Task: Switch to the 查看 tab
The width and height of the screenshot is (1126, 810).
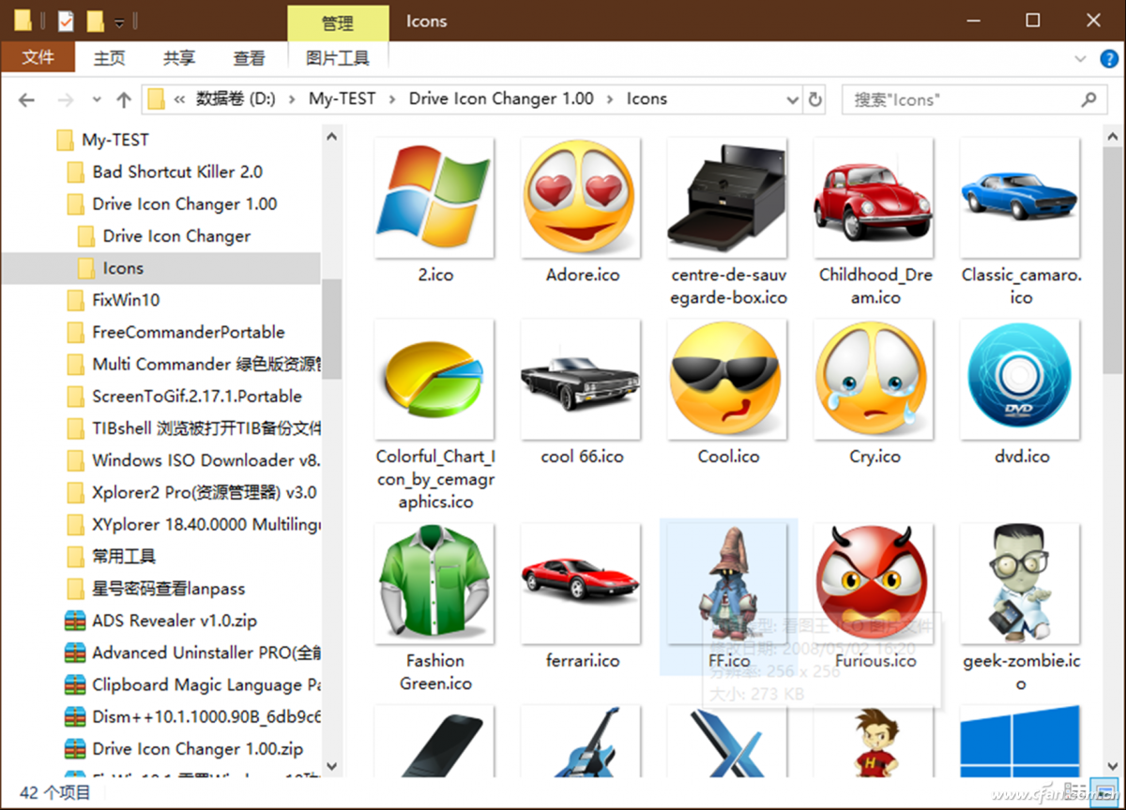Action: point(249,58)
